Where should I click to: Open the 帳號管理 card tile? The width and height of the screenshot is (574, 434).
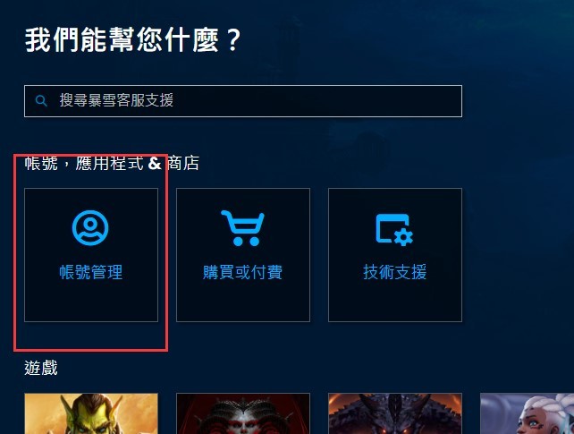(x=91, y=255)
